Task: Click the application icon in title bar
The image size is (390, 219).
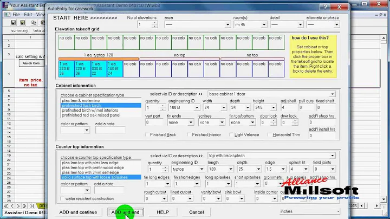Action: [5, 5]
